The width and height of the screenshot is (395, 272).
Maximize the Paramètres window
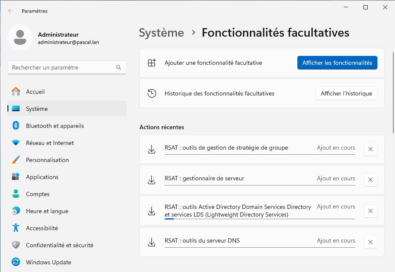[x=366, y=7]
